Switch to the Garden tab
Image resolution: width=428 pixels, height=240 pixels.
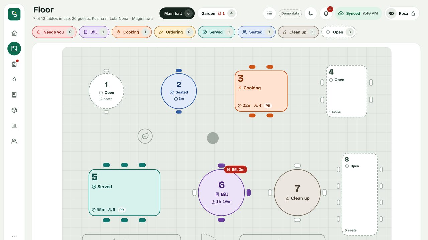217,13
